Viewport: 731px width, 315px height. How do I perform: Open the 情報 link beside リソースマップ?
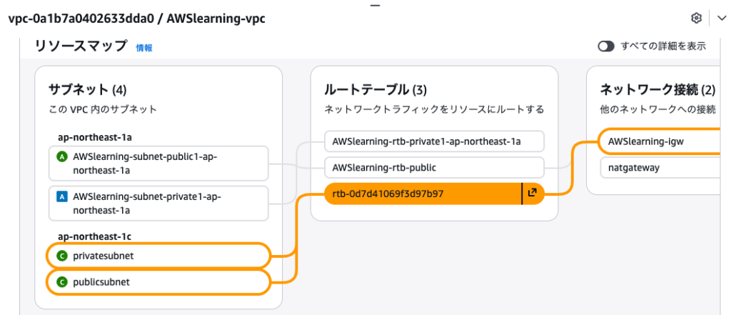[x=144, y=48]
